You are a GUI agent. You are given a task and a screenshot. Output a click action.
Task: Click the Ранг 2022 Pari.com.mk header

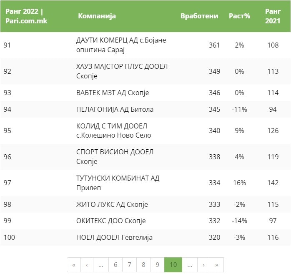(26, 16)
